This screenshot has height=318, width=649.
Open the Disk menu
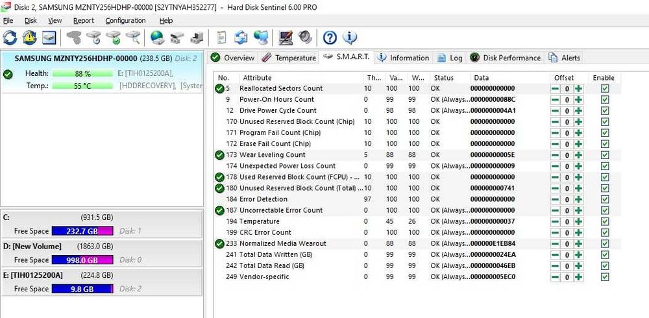coord(31,20)
